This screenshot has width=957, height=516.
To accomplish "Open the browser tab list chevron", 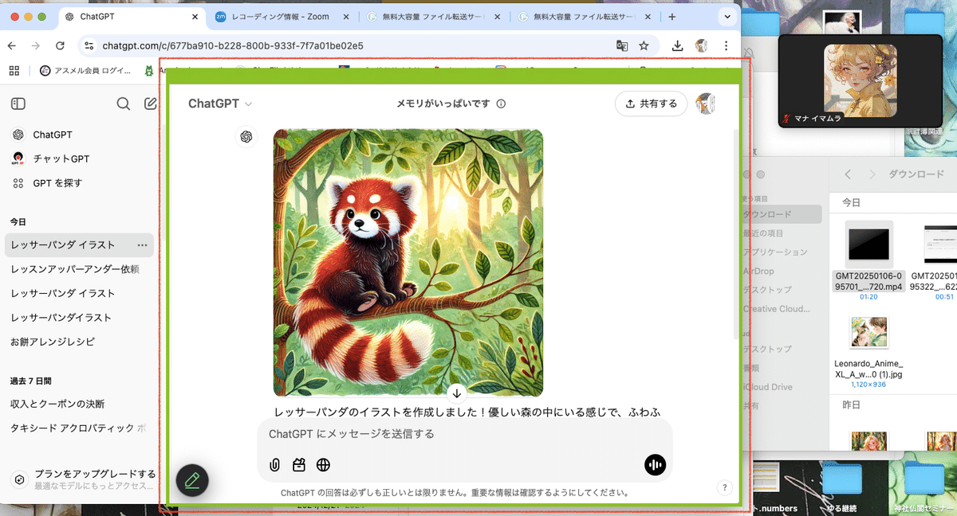I will pos(727,16).
